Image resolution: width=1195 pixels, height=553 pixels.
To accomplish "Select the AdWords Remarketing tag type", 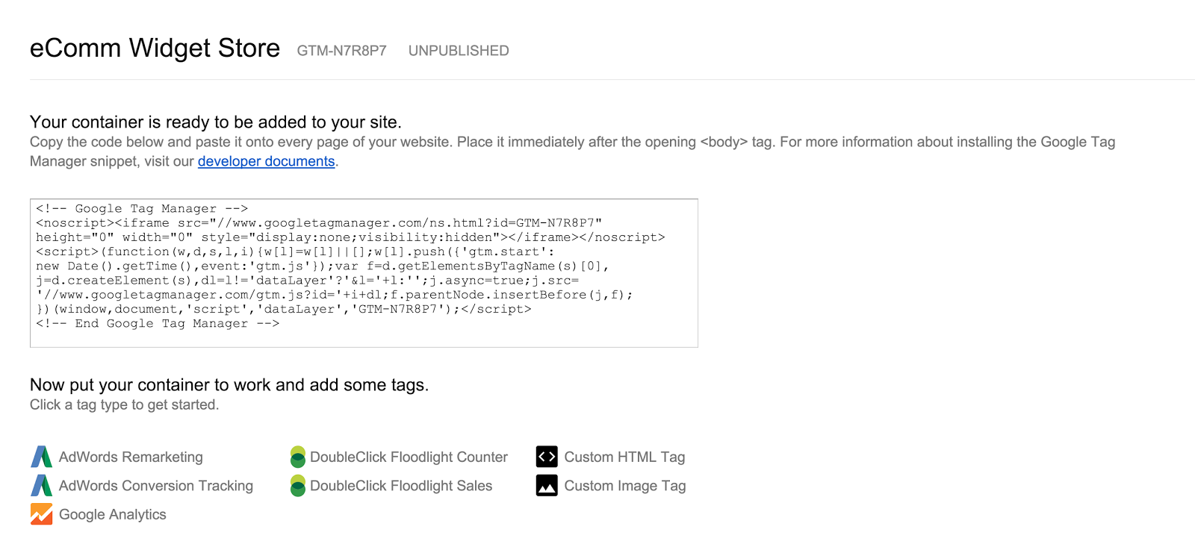I will tap(131, 457).
